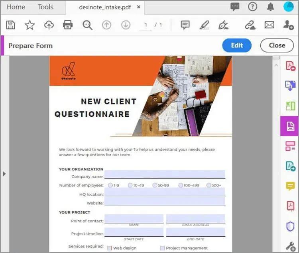
Task: Open the account profile avatar
Action: pyautogui.click(x=289, y=7)
